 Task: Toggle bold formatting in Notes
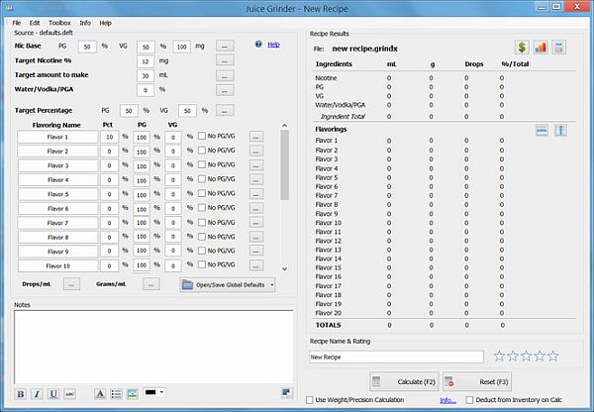click(21, 394)
